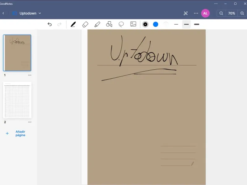Click the notebook icon beside Uptodown
This screenshot has width=247, height=185.
pyautogui.click(x=15, y=13)
